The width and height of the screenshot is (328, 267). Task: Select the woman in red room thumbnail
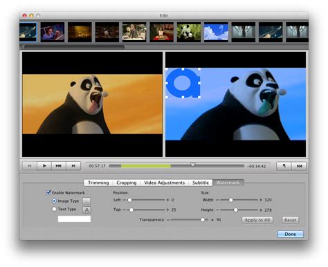tap(161, 32)
